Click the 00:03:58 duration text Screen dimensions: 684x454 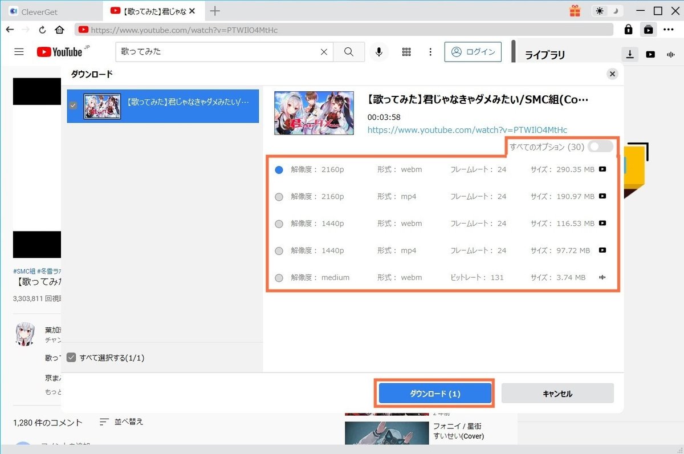point(384,116)
